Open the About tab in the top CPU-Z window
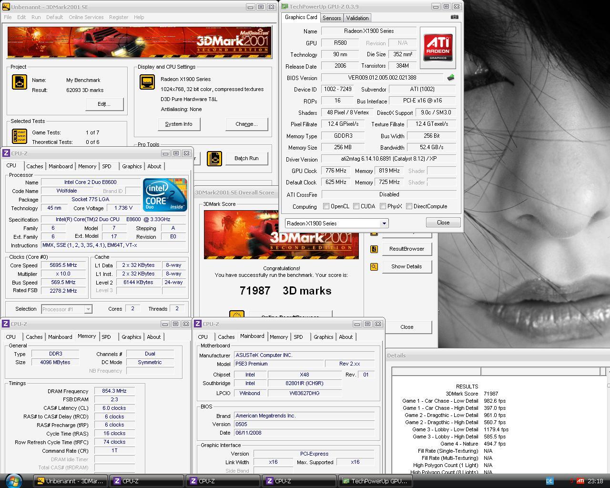The width and height of the screenshot is (610, 488). click(154, 166)
